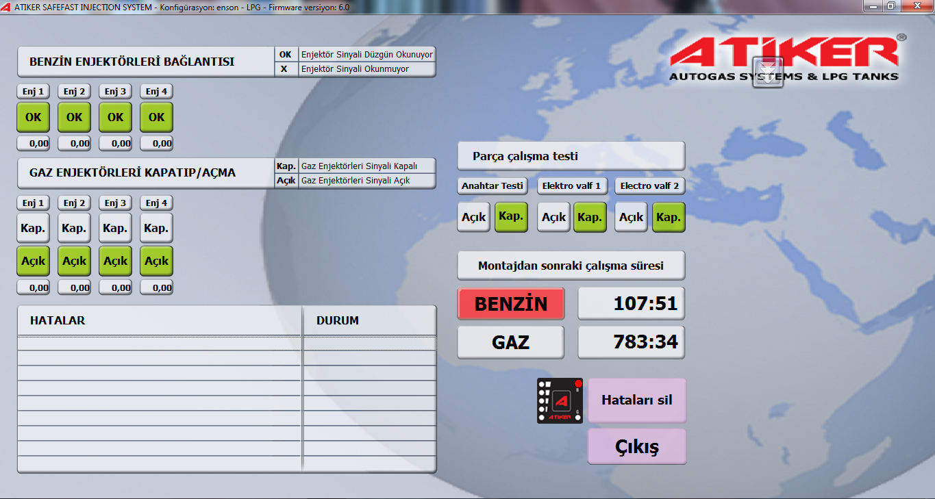Image resolution: width=935 pixels, height=499 pixels.
Task: Click the Parça çalışma testi header
Action: 571,156
